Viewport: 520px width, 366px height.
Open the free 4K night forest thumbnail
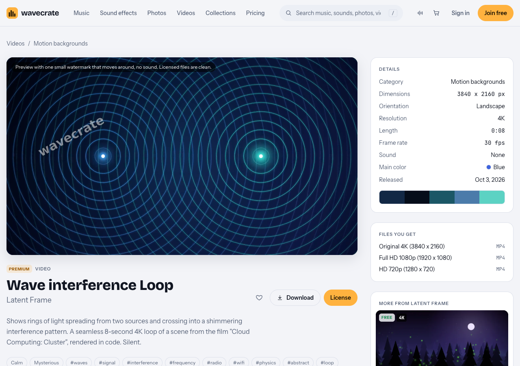tap(442, 338)
